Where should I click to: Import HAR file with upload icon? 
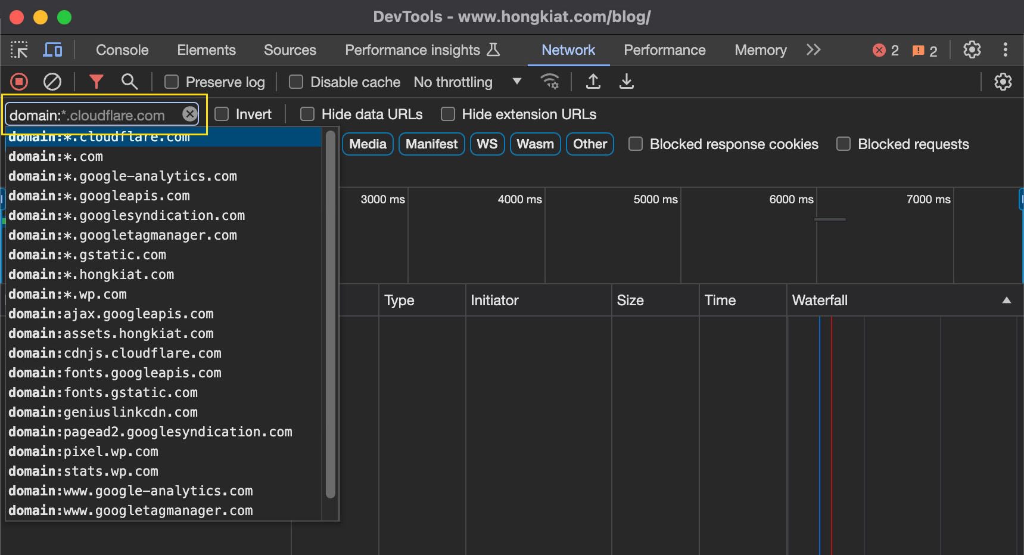593,82
